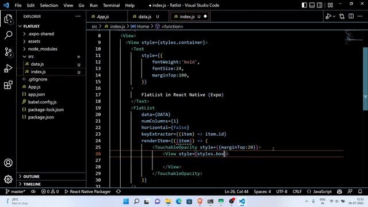This screenshot has height=207, width=368.
Task: Select JavaScript language mode in status bar
Action: click(320, 191)
